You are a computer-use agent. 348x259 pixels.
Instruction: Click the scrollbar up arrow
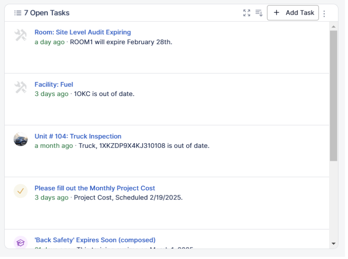point(333,27)
